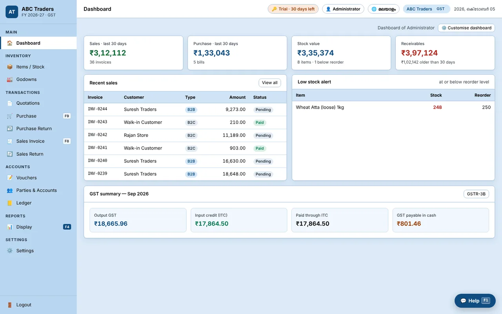Click the Purchase cart icon
The width and height of the screenshot is (502, 314).
[10, 116]
